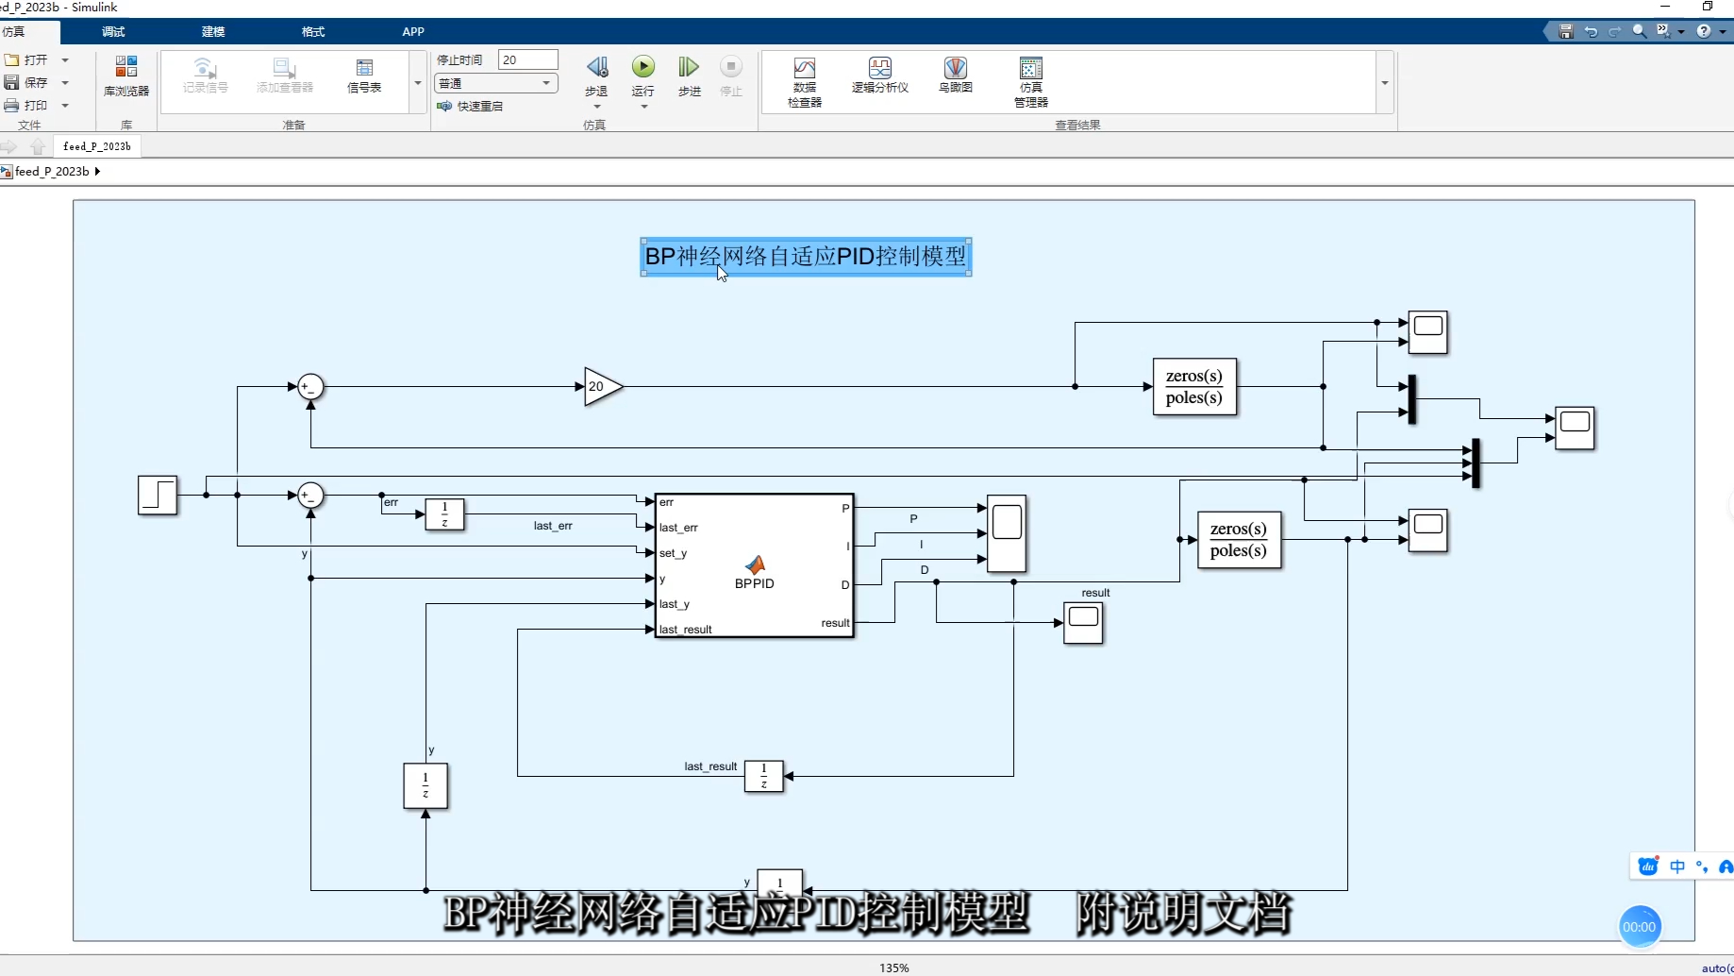Select the feed_P_2023b model tab
This screenshot has height=976, width=1734.
pyautogui.click(x=97, y=146)
